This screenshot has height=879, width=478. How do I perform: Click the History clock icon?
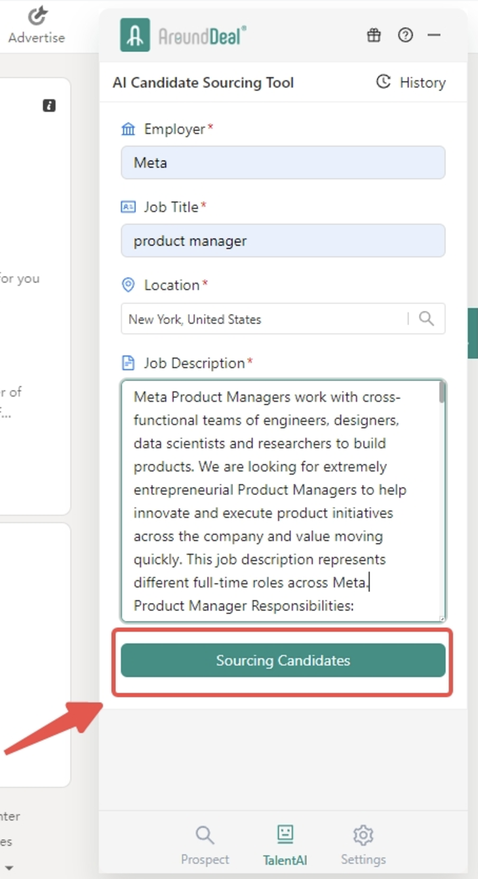pos(383,82)
